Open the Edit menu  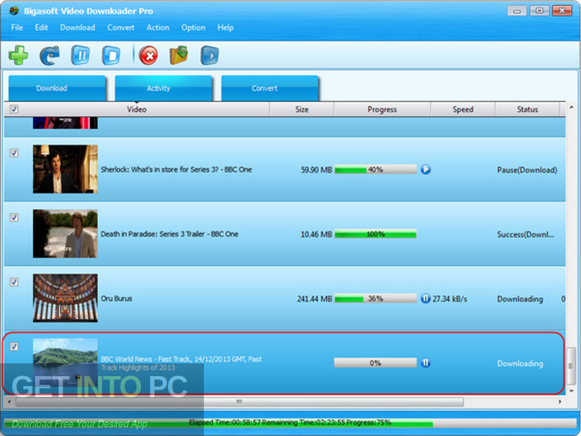coord(41,27)
